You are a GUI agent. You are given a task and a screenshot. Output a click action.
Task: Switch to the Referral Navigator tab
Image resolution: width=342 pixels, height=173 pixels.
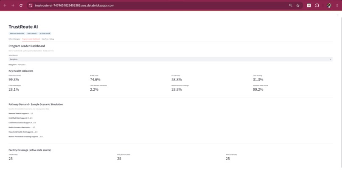coord(14,39)
